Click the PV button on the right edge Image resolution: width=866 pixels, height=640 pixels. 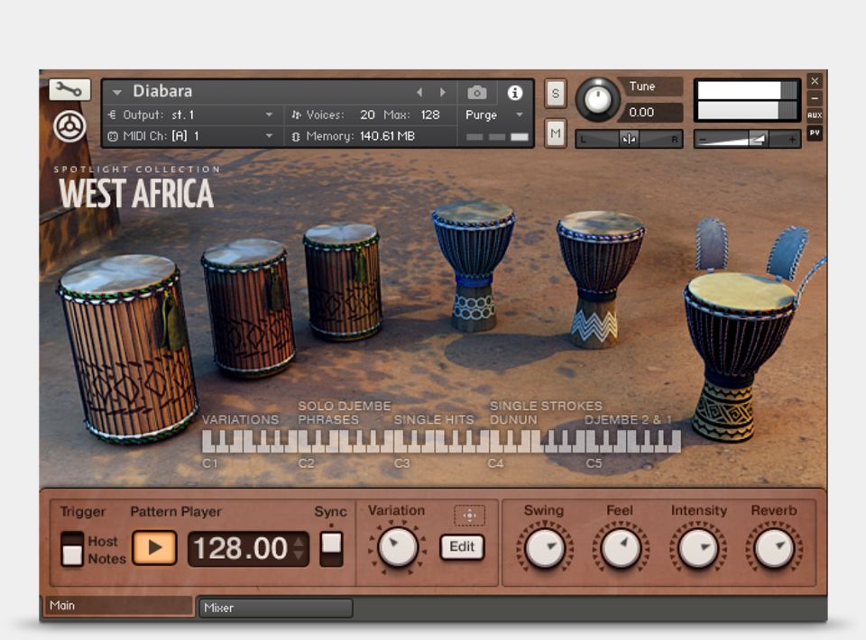(x=815, y=133)
